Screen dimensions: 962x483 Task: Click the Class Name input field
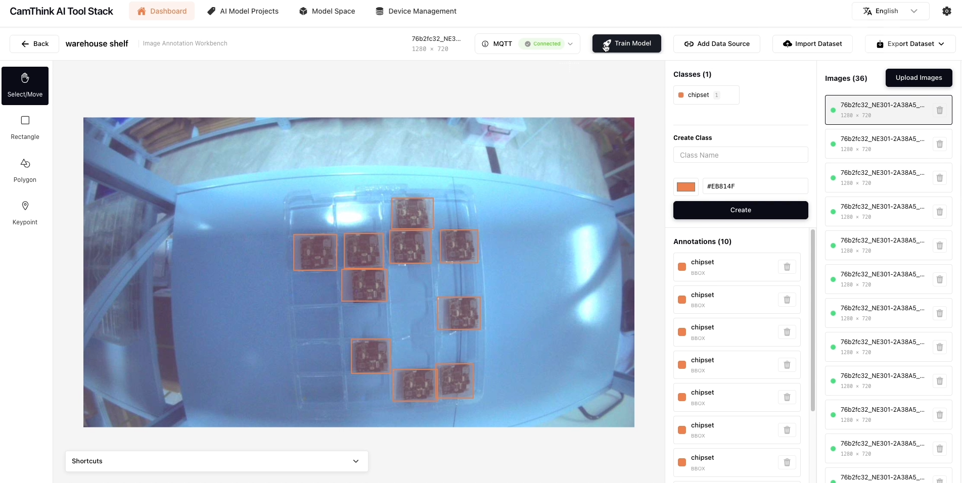pos(740,155)
